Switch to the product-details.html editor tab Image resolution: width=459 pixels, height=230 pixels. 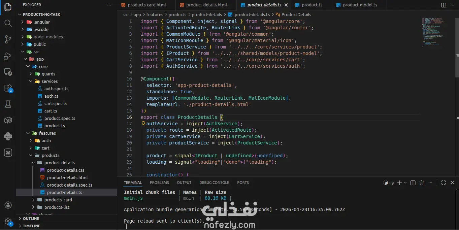[206, 5]
